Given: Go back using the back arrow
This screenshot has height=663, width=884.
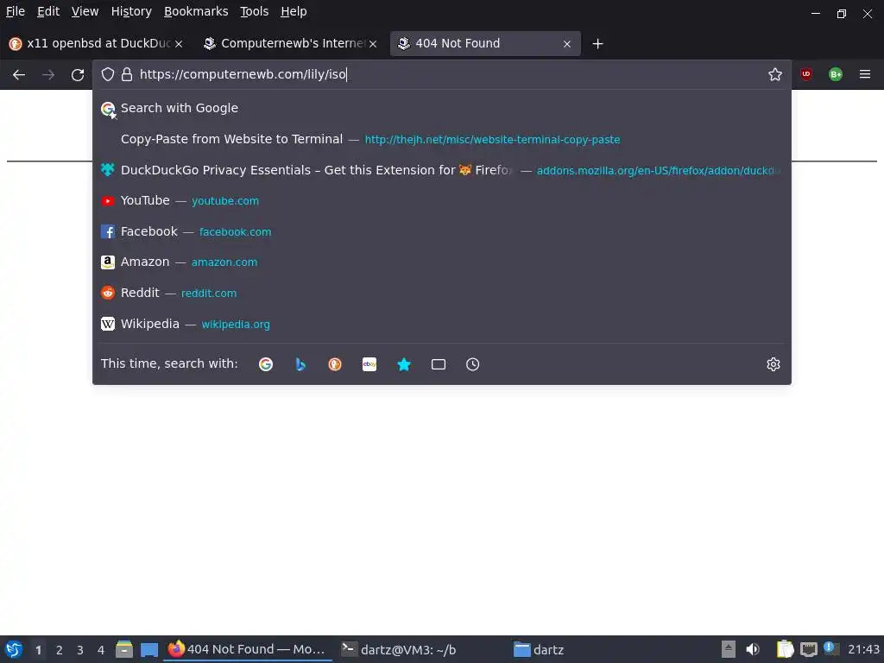Looking at the screenshot, I should pos(19,74).
